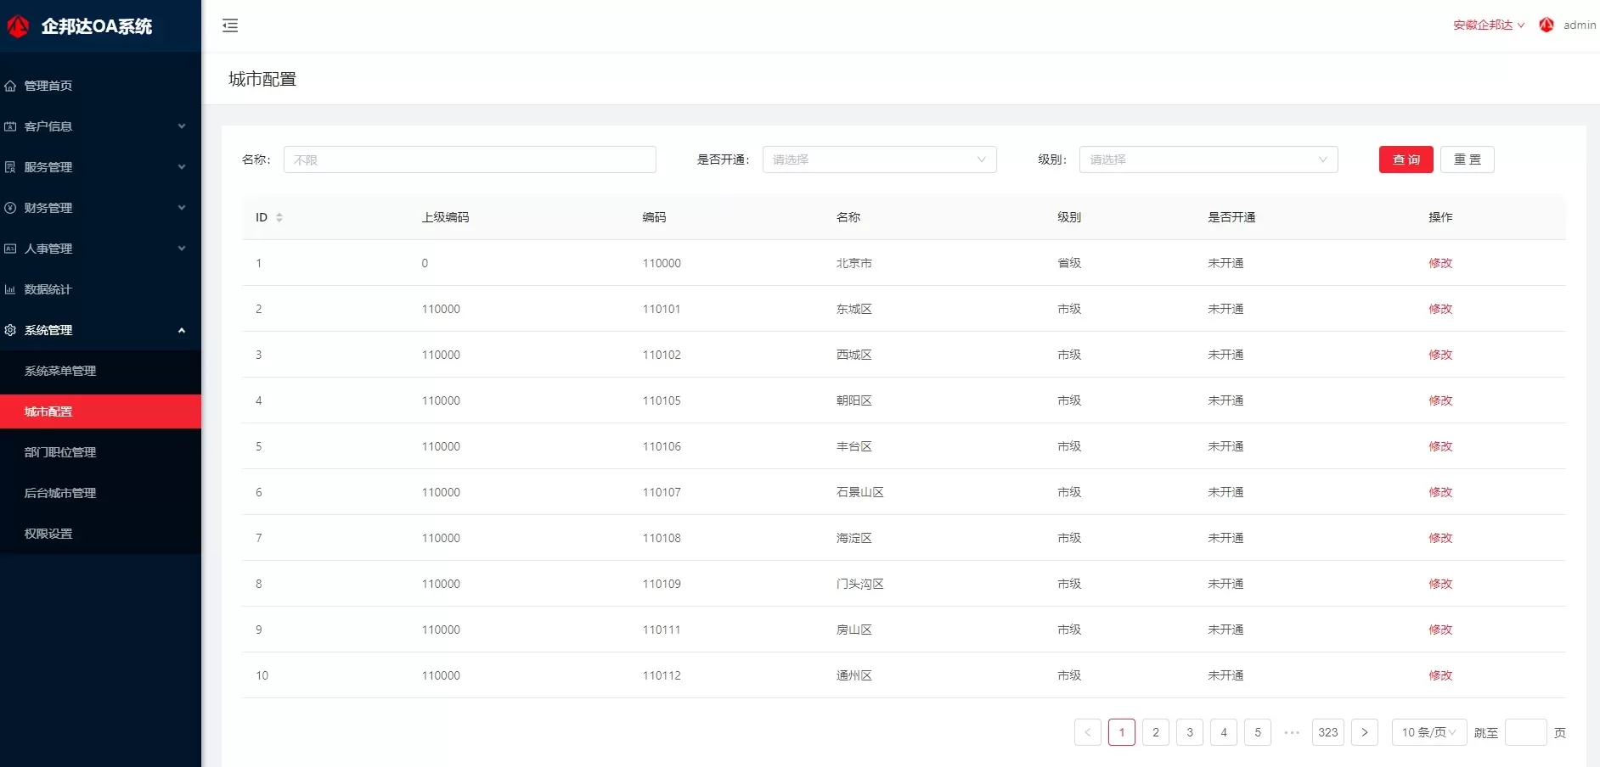Select 权限设置 from the sidebar submenu
The width and height of the screenshot is (1600, 767).
tap(48, 534)
